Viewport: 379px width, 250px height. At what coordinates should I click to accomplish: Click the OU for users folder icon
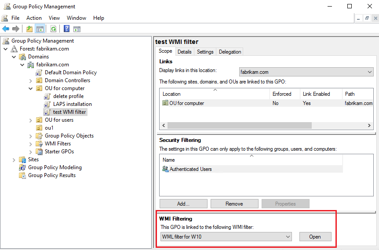click(x=39, y=120)
